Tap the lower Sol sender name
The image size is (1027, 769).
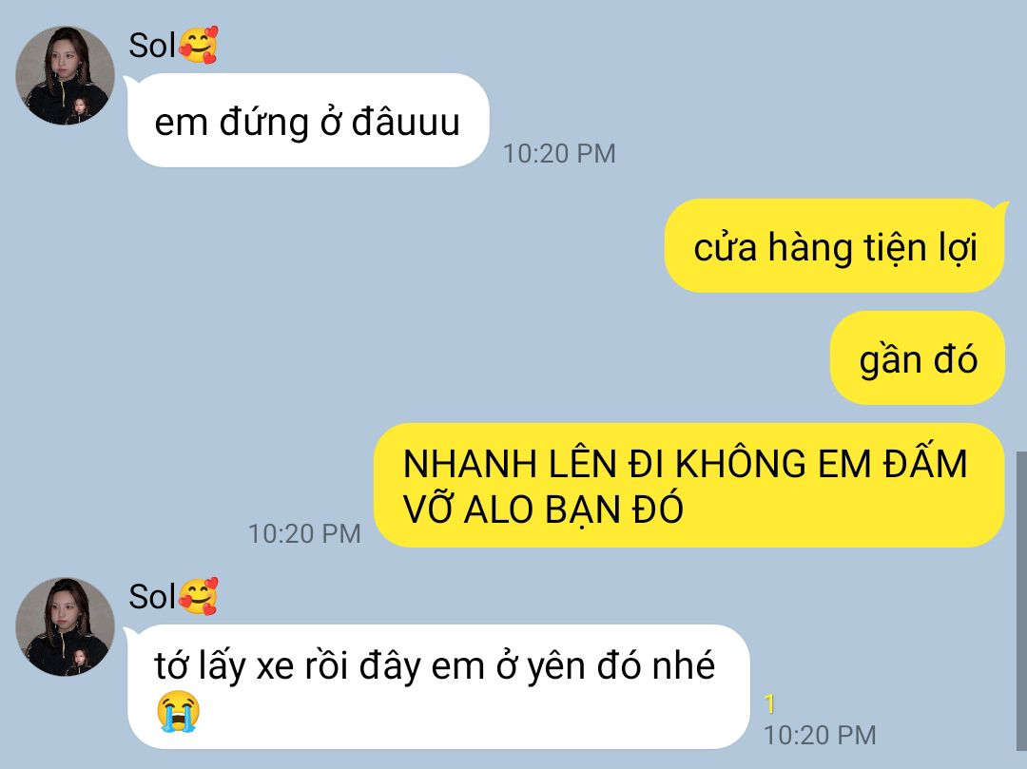152,597
